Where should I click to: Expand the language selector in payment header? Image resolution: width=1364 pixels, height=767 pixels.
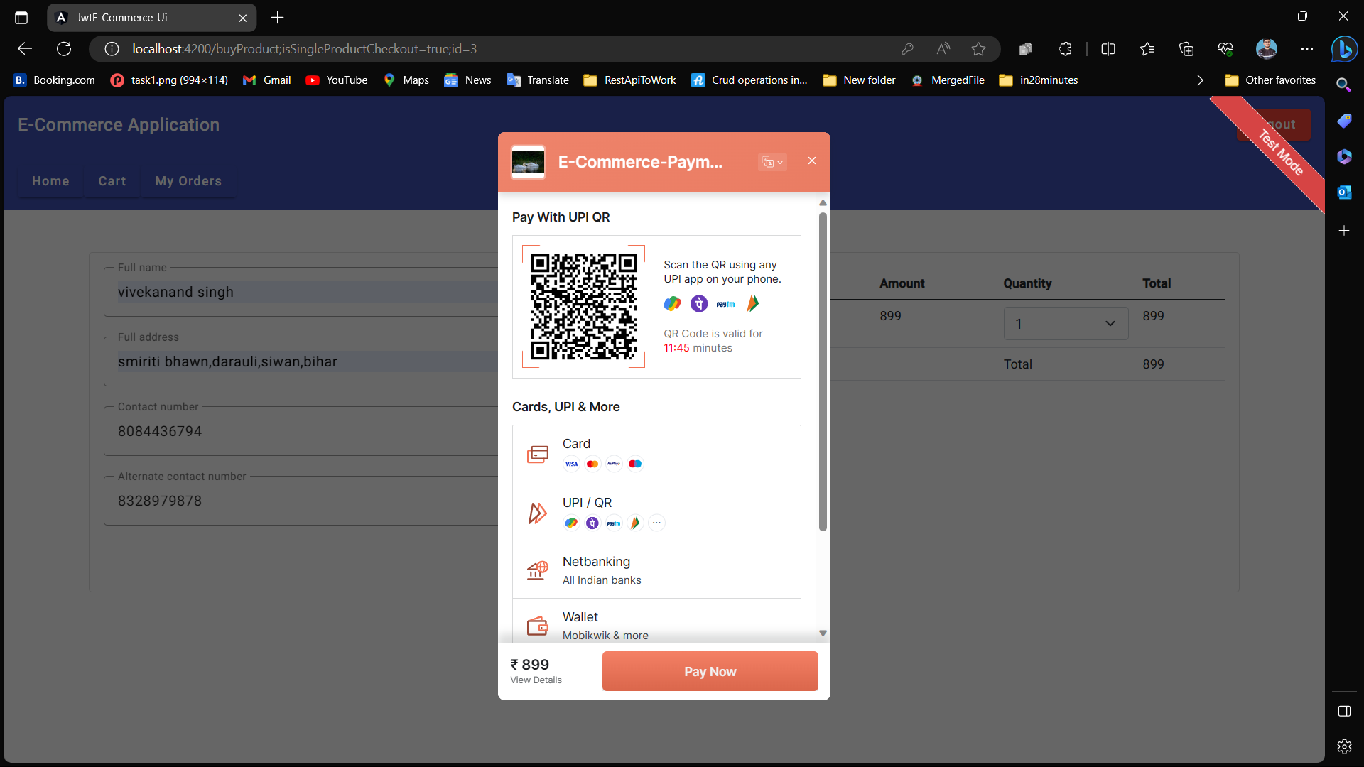tap(772, 162)
